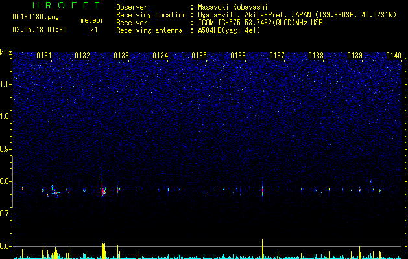Click observer name Masayuki Kobayashi
This screenshot has height=259, width=408.
[233, 7]
